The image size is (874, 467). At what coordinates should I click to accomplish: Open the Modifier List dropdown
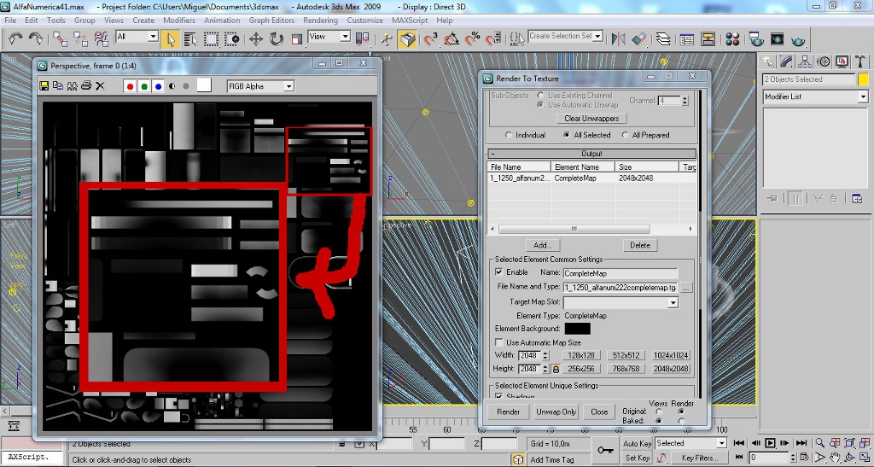[x=862, y=97]
